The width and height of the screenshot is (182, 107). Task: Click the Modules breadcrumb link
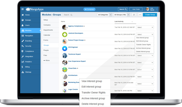pyautogui.click(x=47, y=15)
